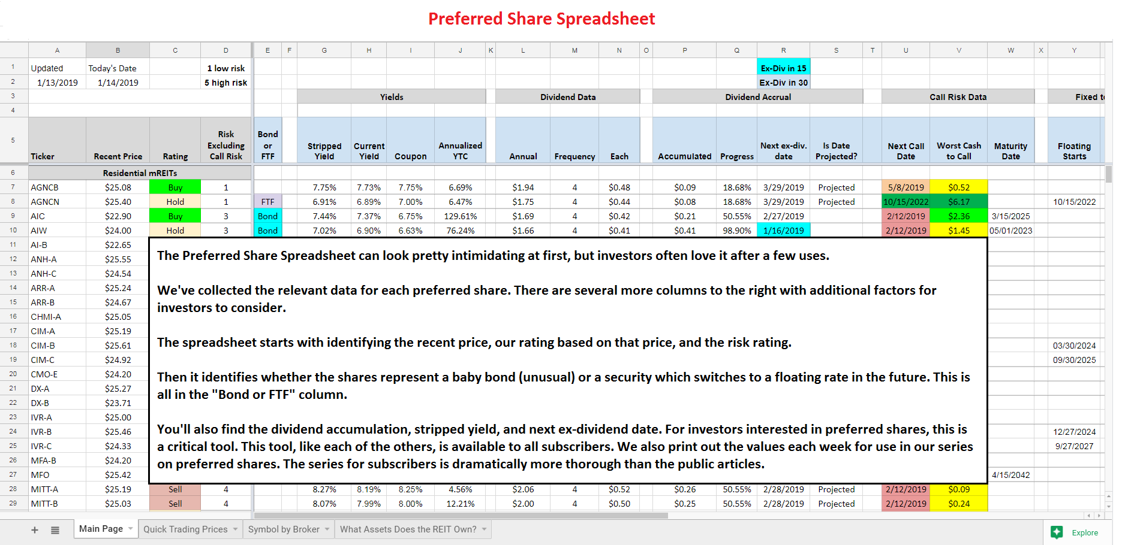The image size is (1125, 545).
Task: Click the plus icon to add a new sheet
Action: [x=34, y=529]
